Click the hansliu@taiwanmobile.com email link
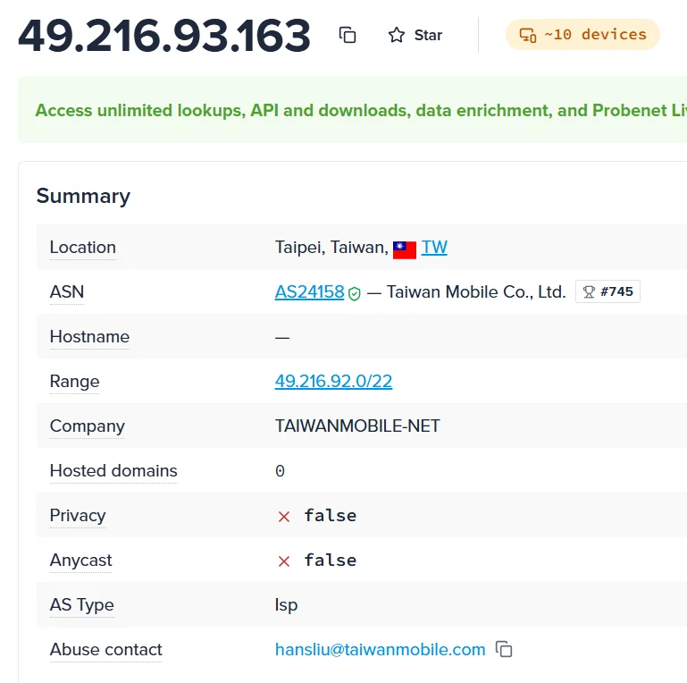687x683 pixels. (x=381, y=650)
